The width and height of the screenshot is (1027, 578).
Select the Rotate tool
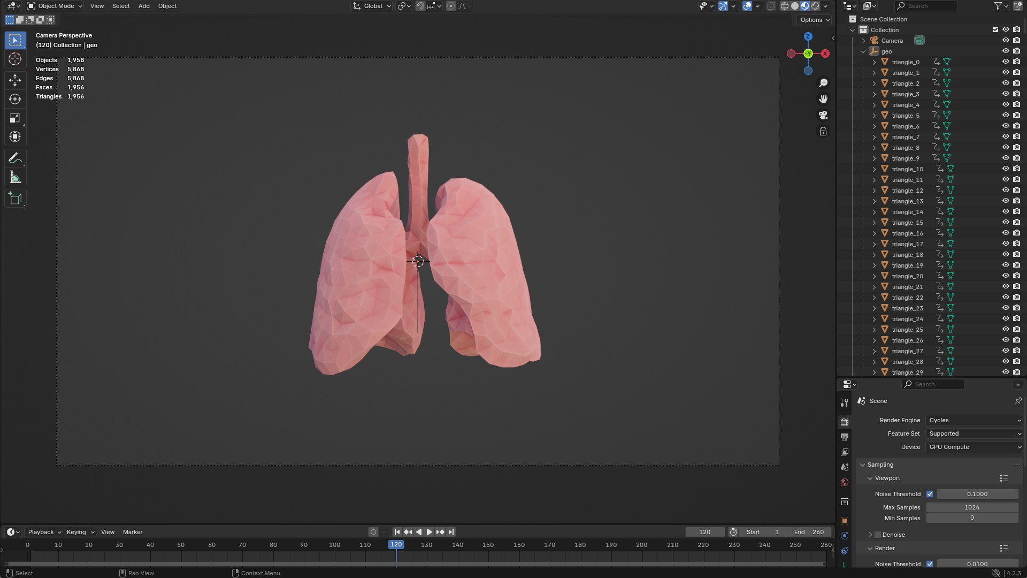(x=15, y=99)
